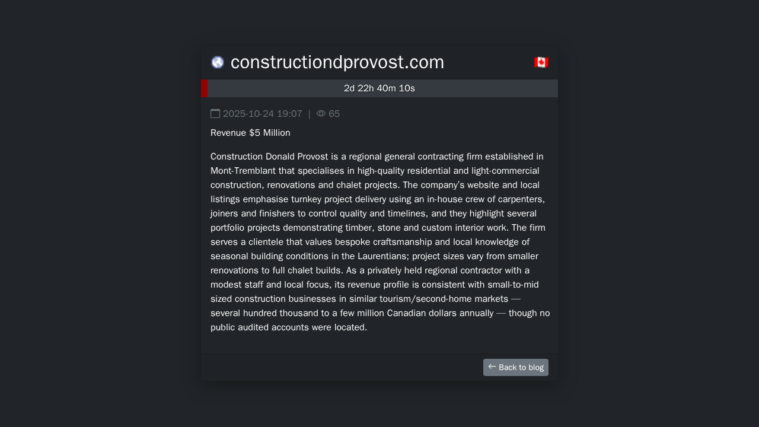Image resolution: width=759 pixels, height=427 pixels.
Task: Click the left arrow icon in Back to blog
Action: [x=492, y=367]
